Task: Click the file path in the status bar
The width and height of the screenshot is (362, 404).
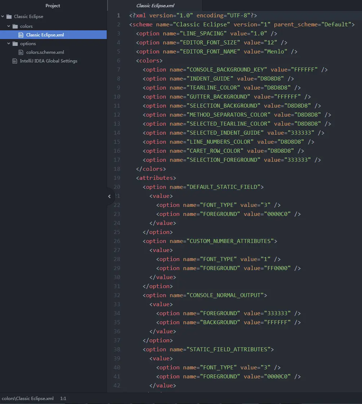Action: (28, 398)
